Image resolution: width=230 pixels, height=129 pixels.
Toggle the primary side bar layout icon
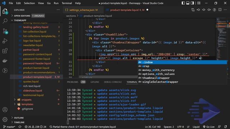click(x=183, y=3)
